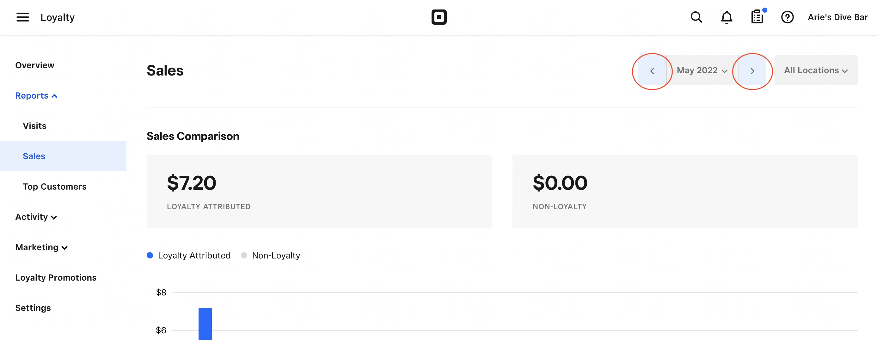The image size is (877, 340).
Task: Open the search magnifier icon
Action: click(x=696, y=17)
